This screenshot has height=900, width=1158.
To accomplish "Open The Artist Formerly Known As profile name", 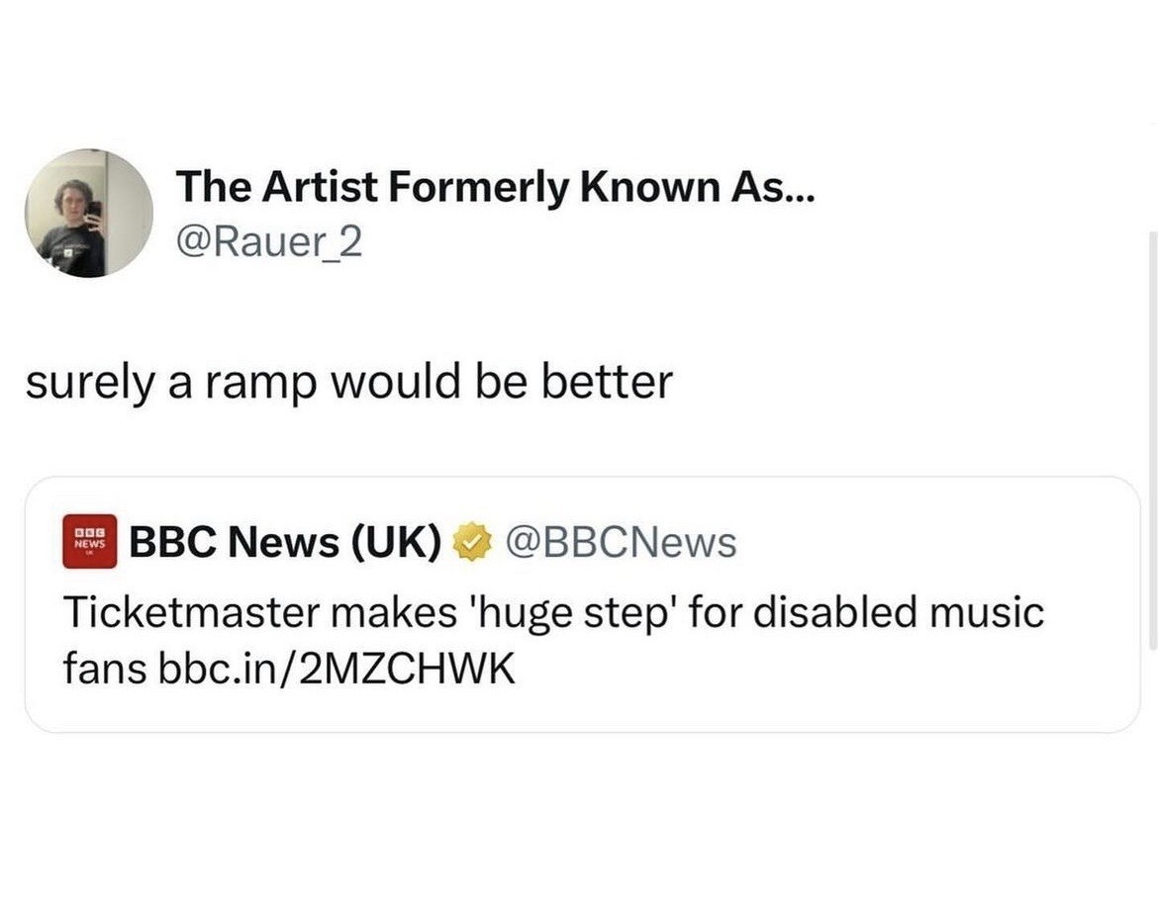I will (495, 188).
